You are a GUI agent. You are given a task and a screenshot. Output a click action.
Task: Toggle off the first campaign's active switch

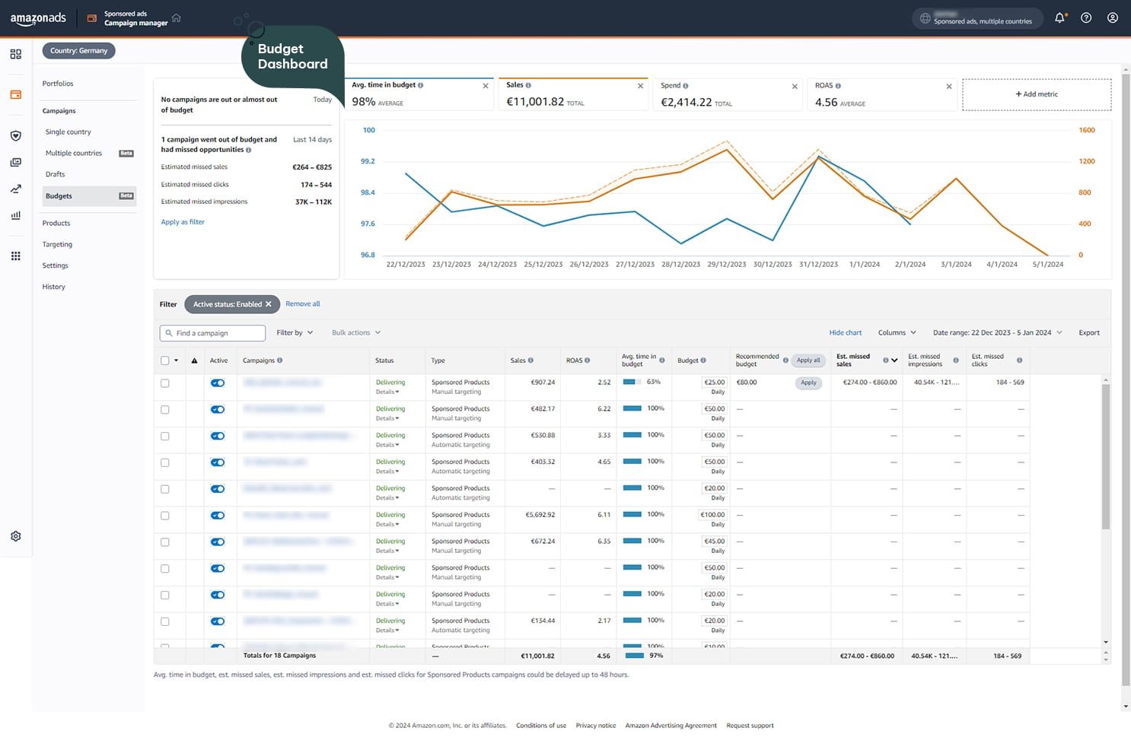[218, 383]
